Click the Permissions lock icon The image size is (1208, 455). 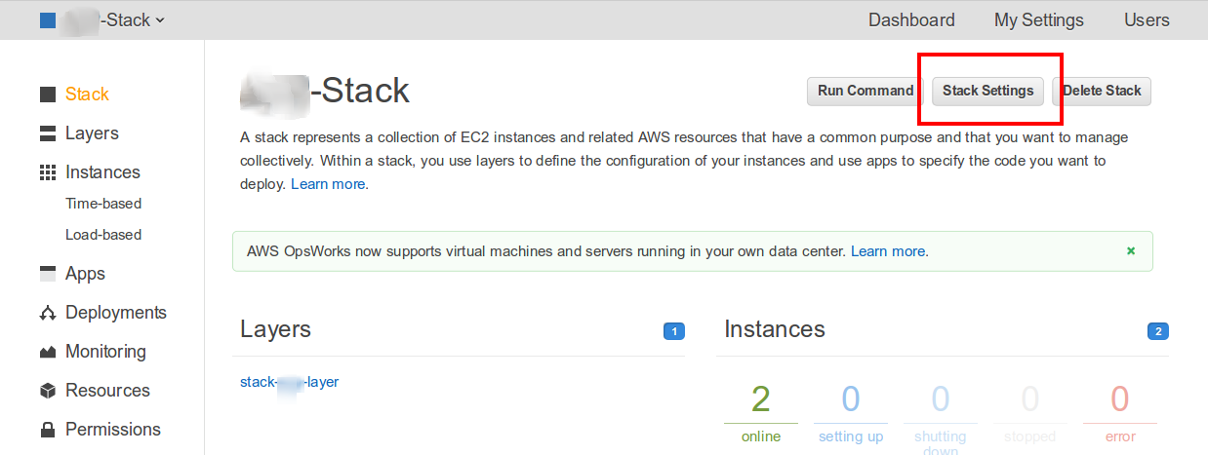click(x=47, y=430)
